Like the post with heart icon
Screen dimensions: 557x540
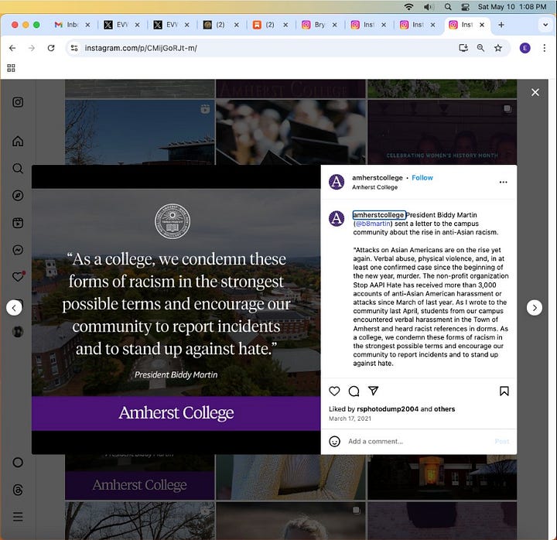(x=334, y=391)
